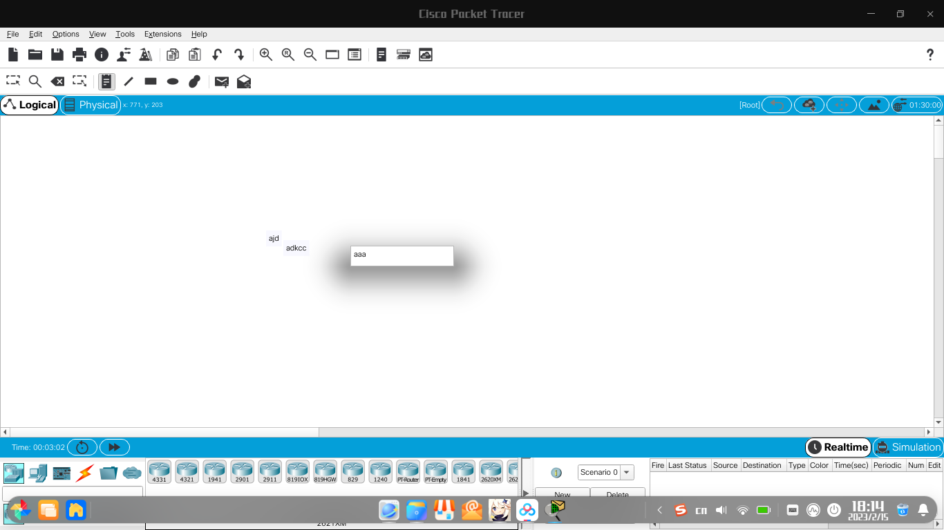The height and width of the screenshot is (530, 944).
Task: Switch to the Physical tab
Action: tap(91, 104)
